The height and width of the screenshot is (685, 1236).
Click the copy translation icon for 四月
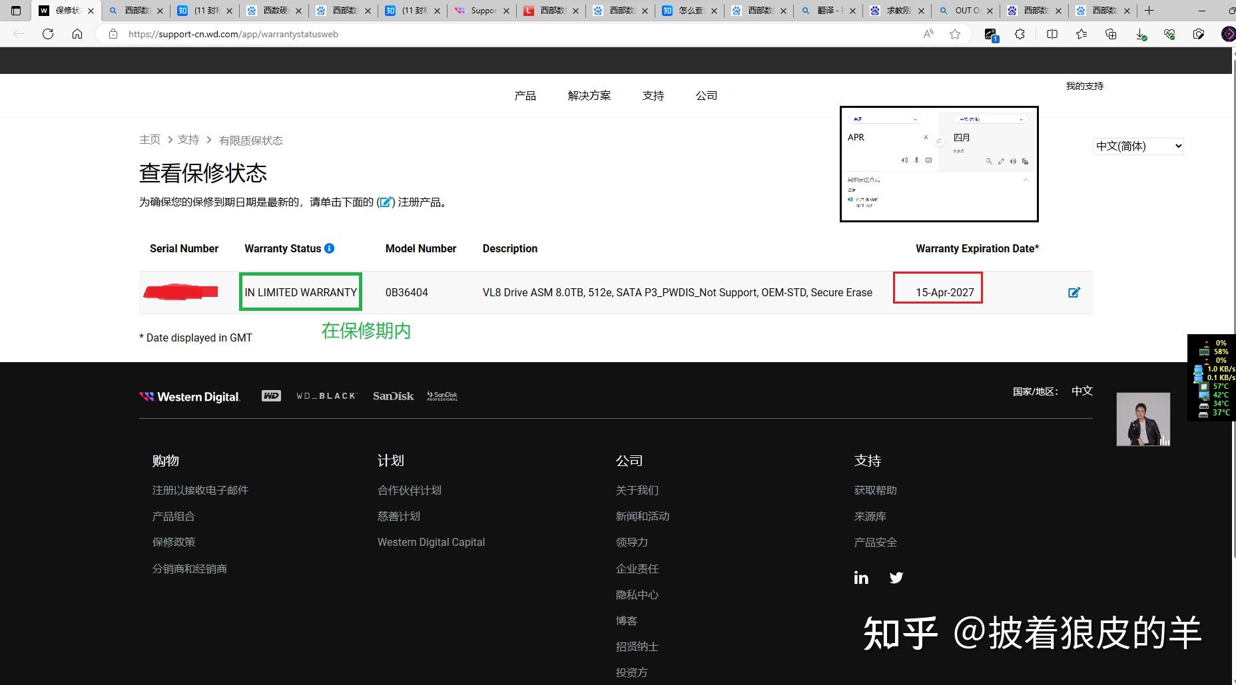point(1026,161)
